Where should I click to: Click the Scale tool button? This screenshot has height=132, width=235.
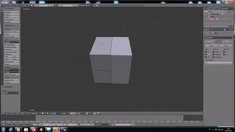(12, 17)
